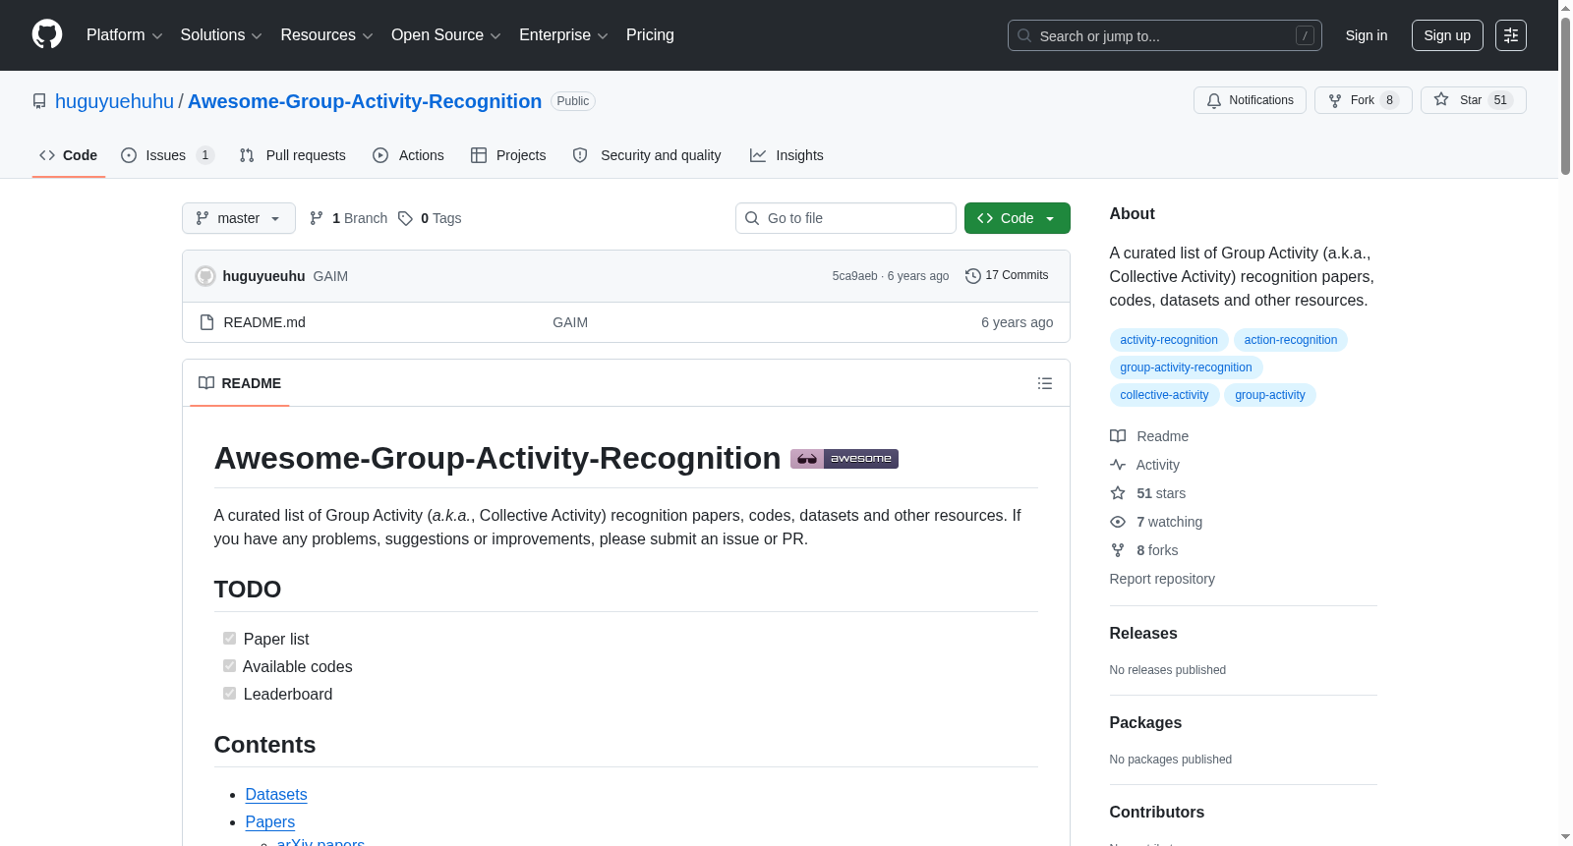Click the fork icon beside 8 forks
The width and height of the screenshot is (1573, 846).
[1118, 550]
